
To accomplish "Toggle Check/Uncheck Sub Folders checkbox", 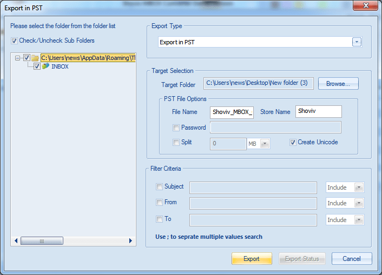I will [14, 41].
